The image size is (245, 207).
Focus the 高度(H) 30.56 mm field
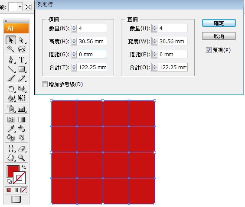(x=92, y=41)
